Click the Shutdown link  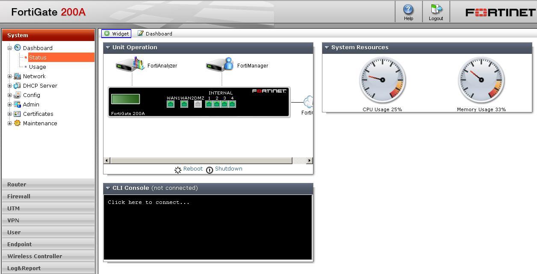229,169
